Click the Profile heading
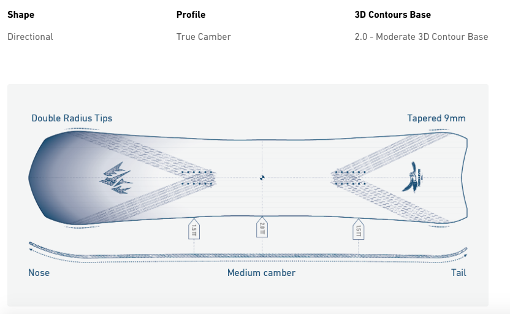This screenshot has height=314, width=510. tap(191, 15)
